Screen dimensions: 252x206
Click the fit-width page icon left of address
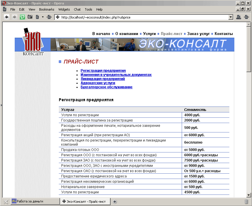(49, 17)
